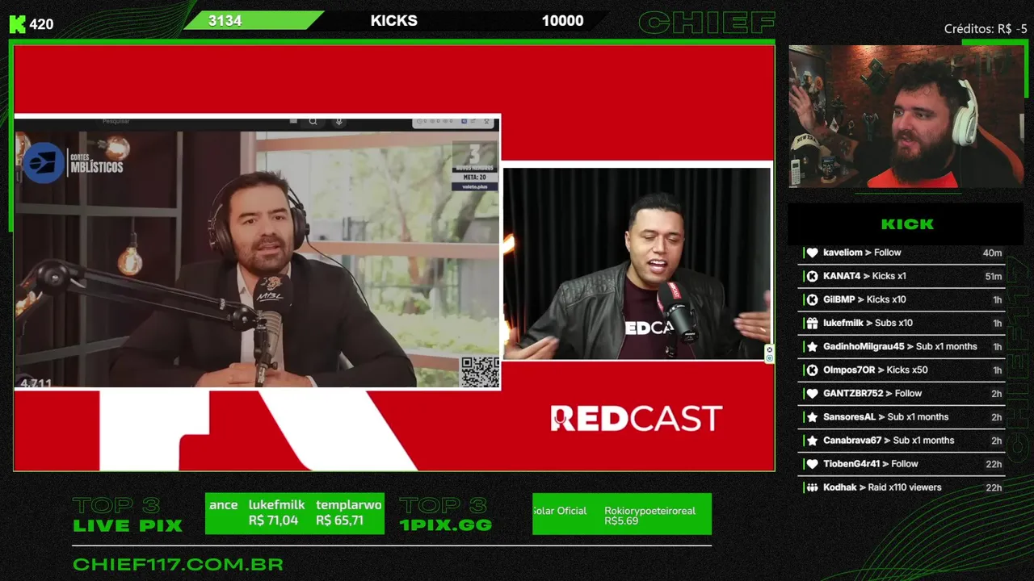Click KANAT4 Kicks x1 event row
This screenshot has height=581, width=1034.
(x=902, y=276)
